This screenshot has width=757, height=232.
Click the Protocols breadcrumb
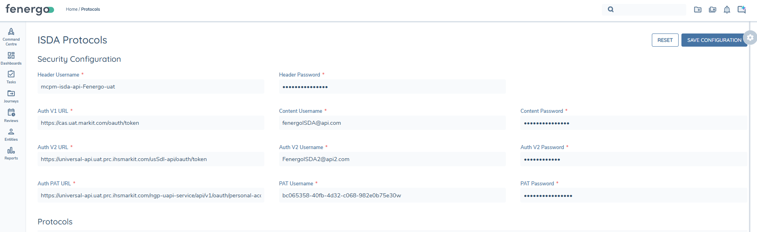coord(91,9)
